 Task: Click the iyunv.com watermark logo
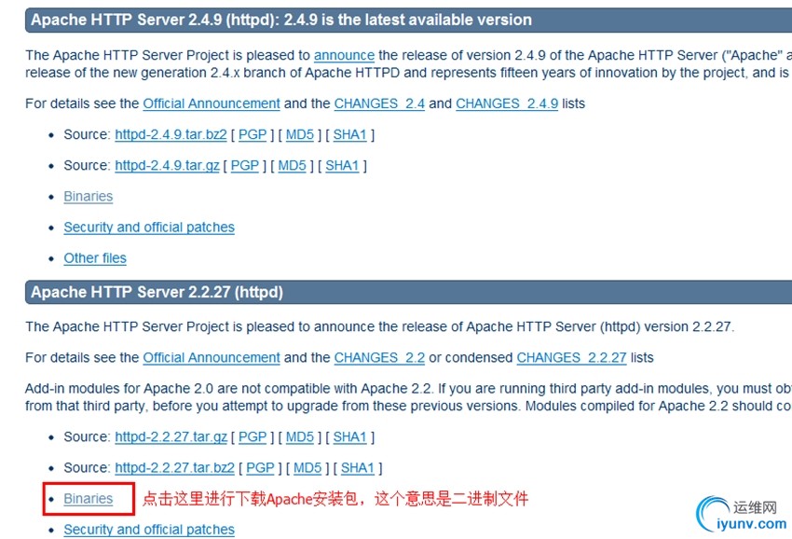coord(741,515)
